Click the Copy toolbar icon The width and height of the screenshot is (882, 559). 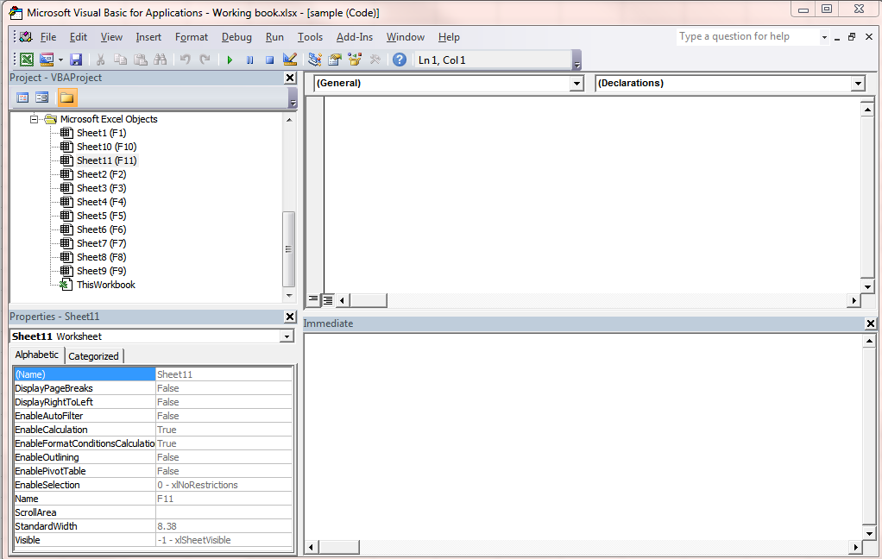click(120, 60)
